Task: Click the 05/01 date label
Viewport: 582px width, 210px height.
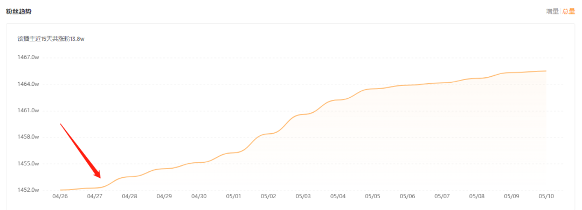Action: click(233, 197)
